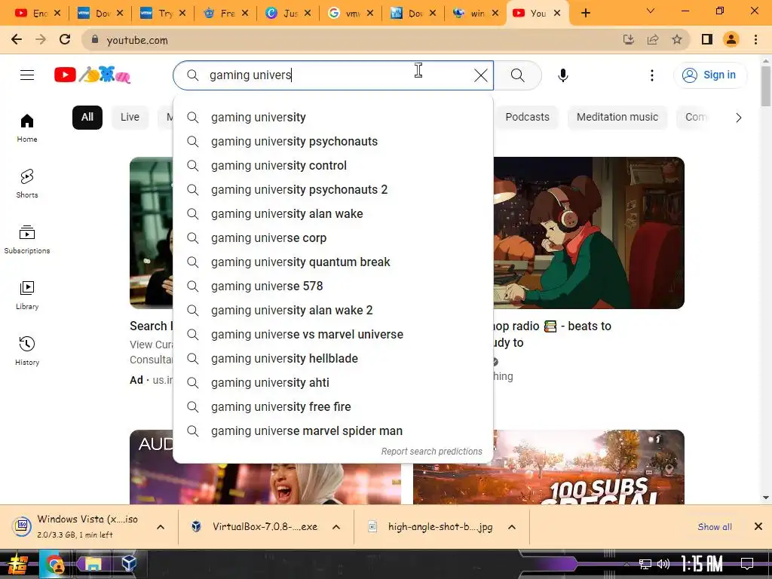This screenshot has height=579, width=772.
Task: Select the Meditation music chip
Action: point(617,117)
